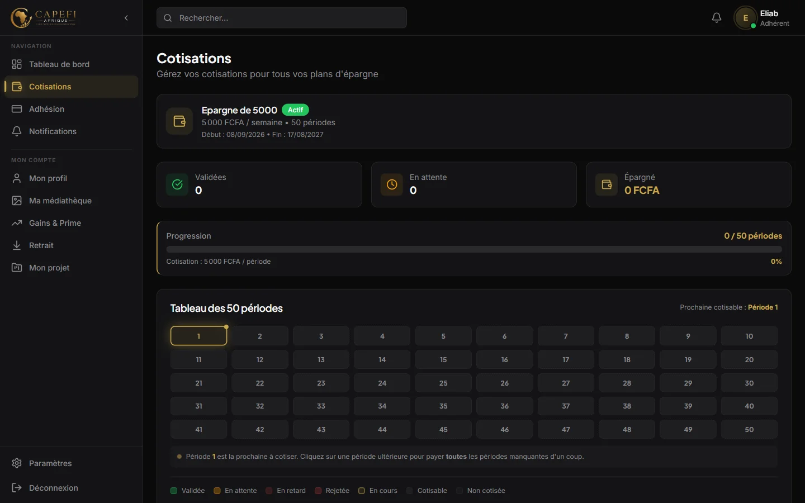Screen dimensions: 805x503
Task: Click the search magnifier icon
Action: (x=168, y=18)
